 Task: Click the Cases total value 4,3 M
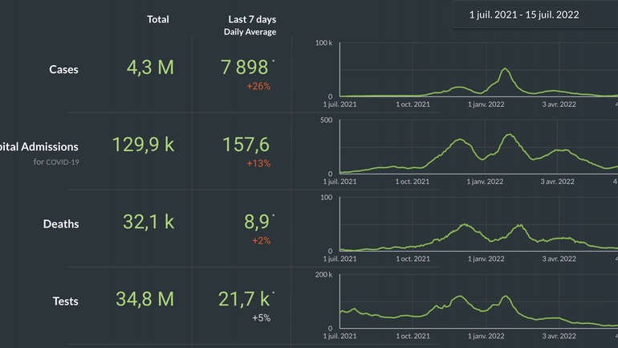150,68
